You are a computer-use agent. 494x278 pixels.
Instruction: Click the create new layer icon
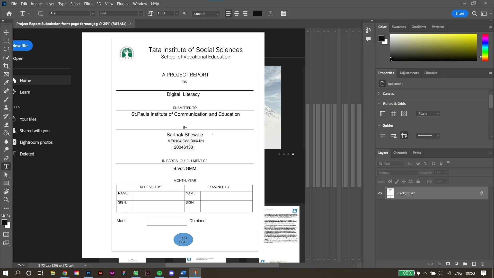(474, 264)
